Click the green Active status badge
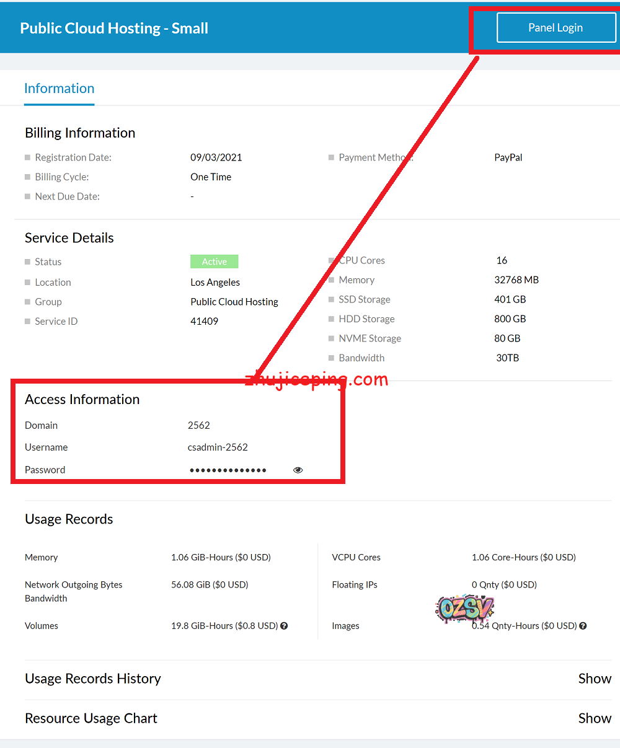 tap(214, 262)
